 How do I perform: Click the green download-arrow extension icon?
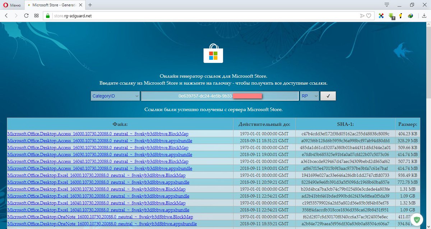coord(391,15)
